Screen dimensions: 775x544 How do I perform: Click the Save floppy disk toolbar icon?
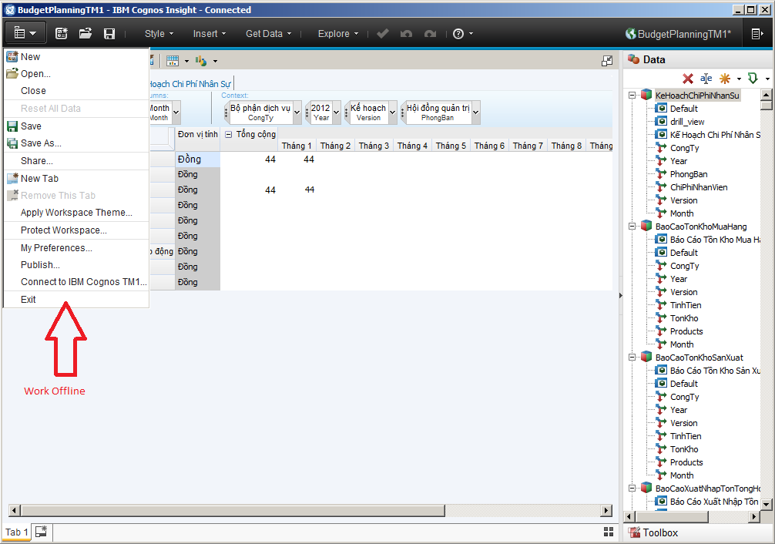(x=109, y=34)
